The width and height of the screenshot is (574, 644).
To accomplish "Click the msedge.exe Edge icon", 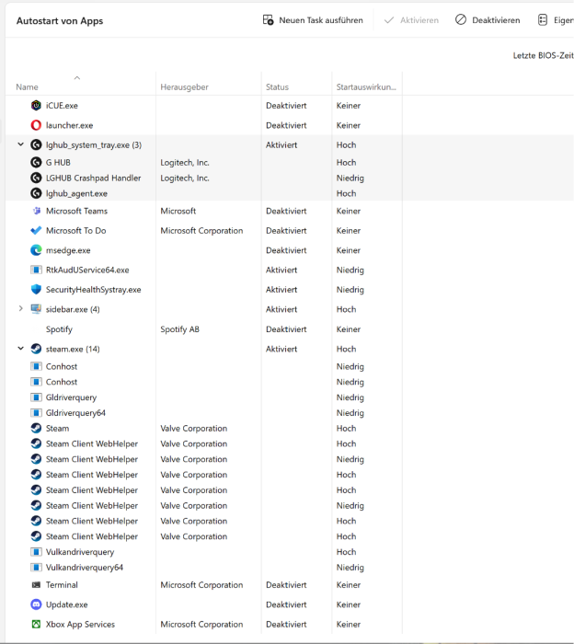I will click(36, 250).
